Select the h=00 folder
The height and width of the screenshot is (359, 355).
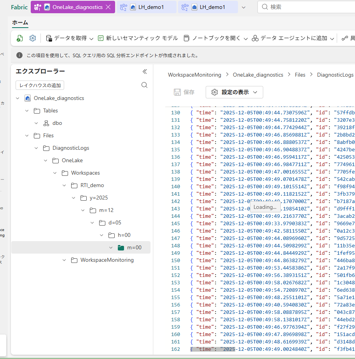click(x=124, y=235)
